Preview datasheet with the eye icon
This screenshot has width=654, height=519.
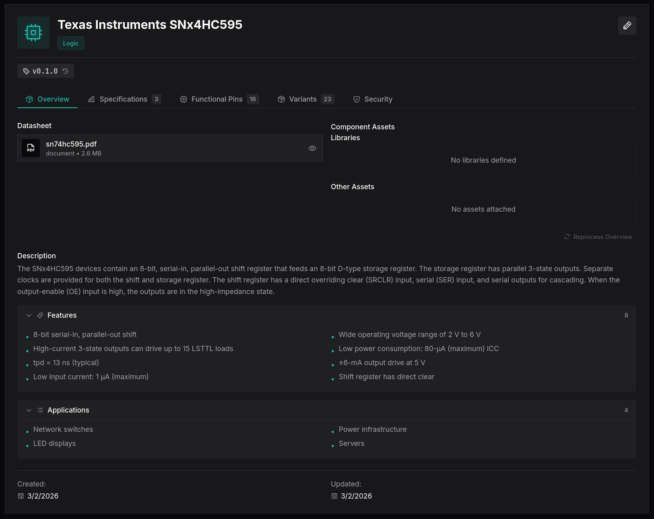(312, 148)
